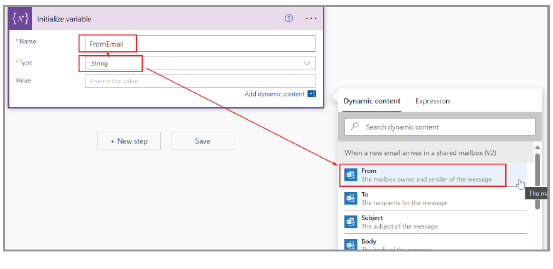Click the Add dynamic content link

tap(274, 94)
